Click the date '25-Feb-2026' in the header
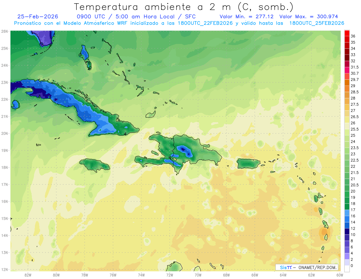The image size is (361, 279). 38,17
